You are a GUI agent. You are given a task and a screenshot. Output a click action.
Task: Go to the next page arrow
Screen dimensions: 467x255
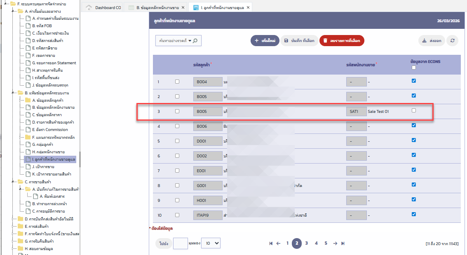tap(335, 243)
